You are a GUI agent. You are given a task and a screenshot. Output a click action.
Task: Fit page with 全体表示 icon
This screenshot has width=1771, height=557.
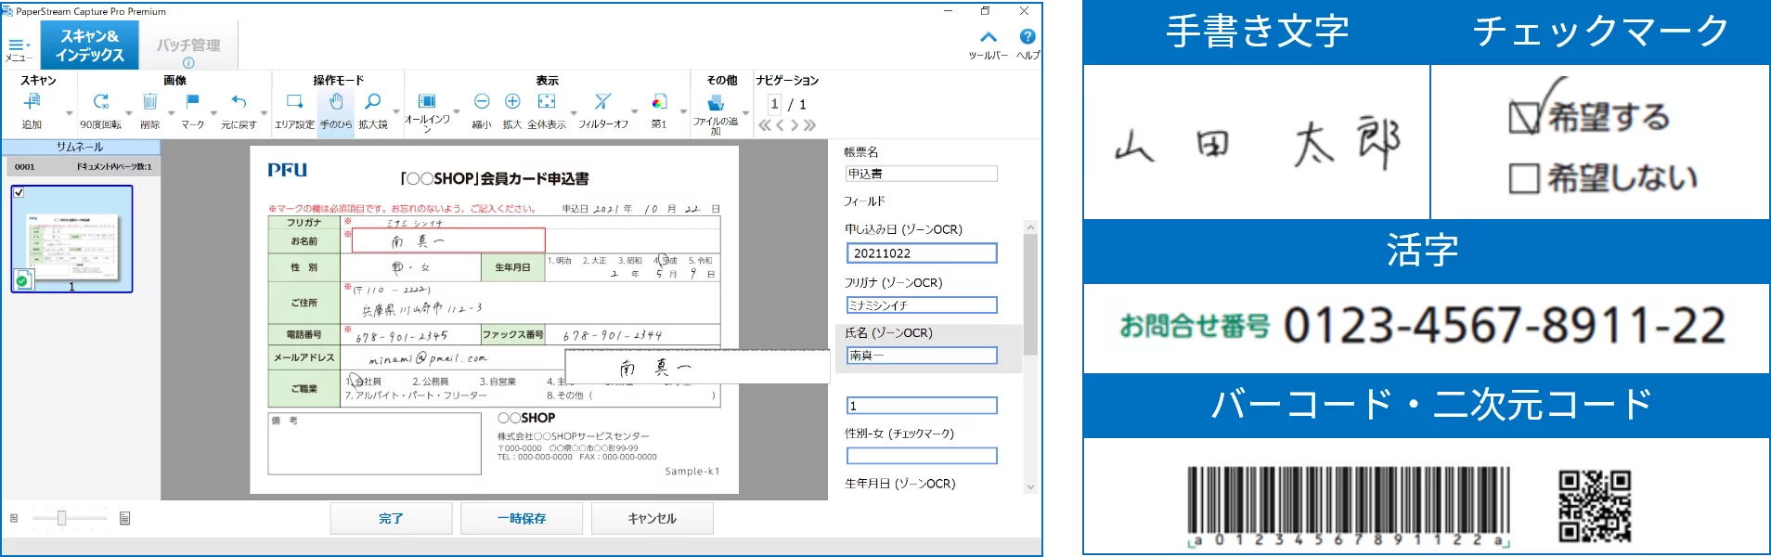pos(547,101)
